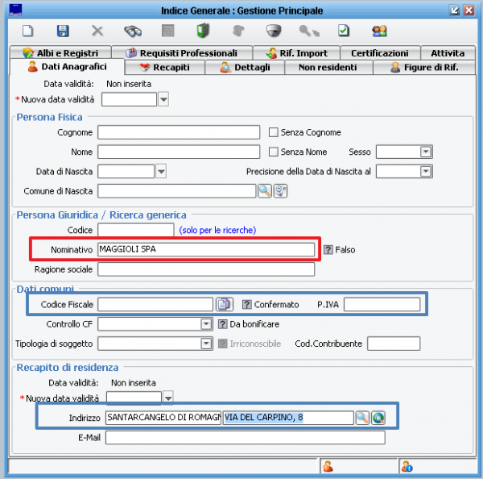483x479 pixels.
Task: Toggle the Confermato checkbox
Action: click(x=247, y=304)
